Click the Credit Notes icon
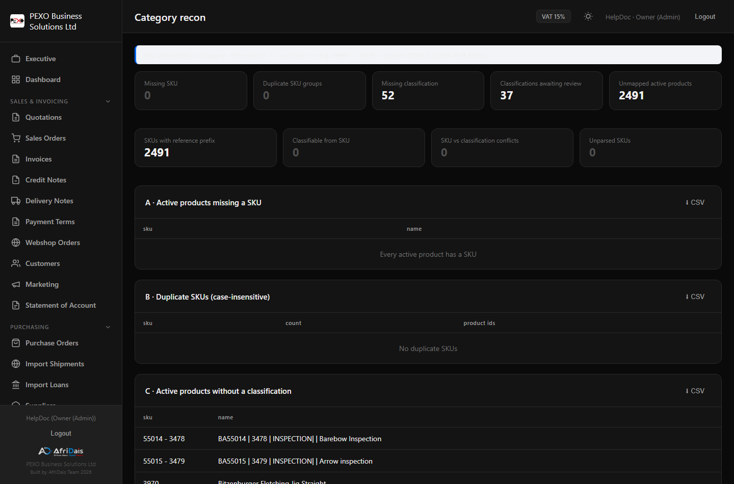 [x=16, y=180]
